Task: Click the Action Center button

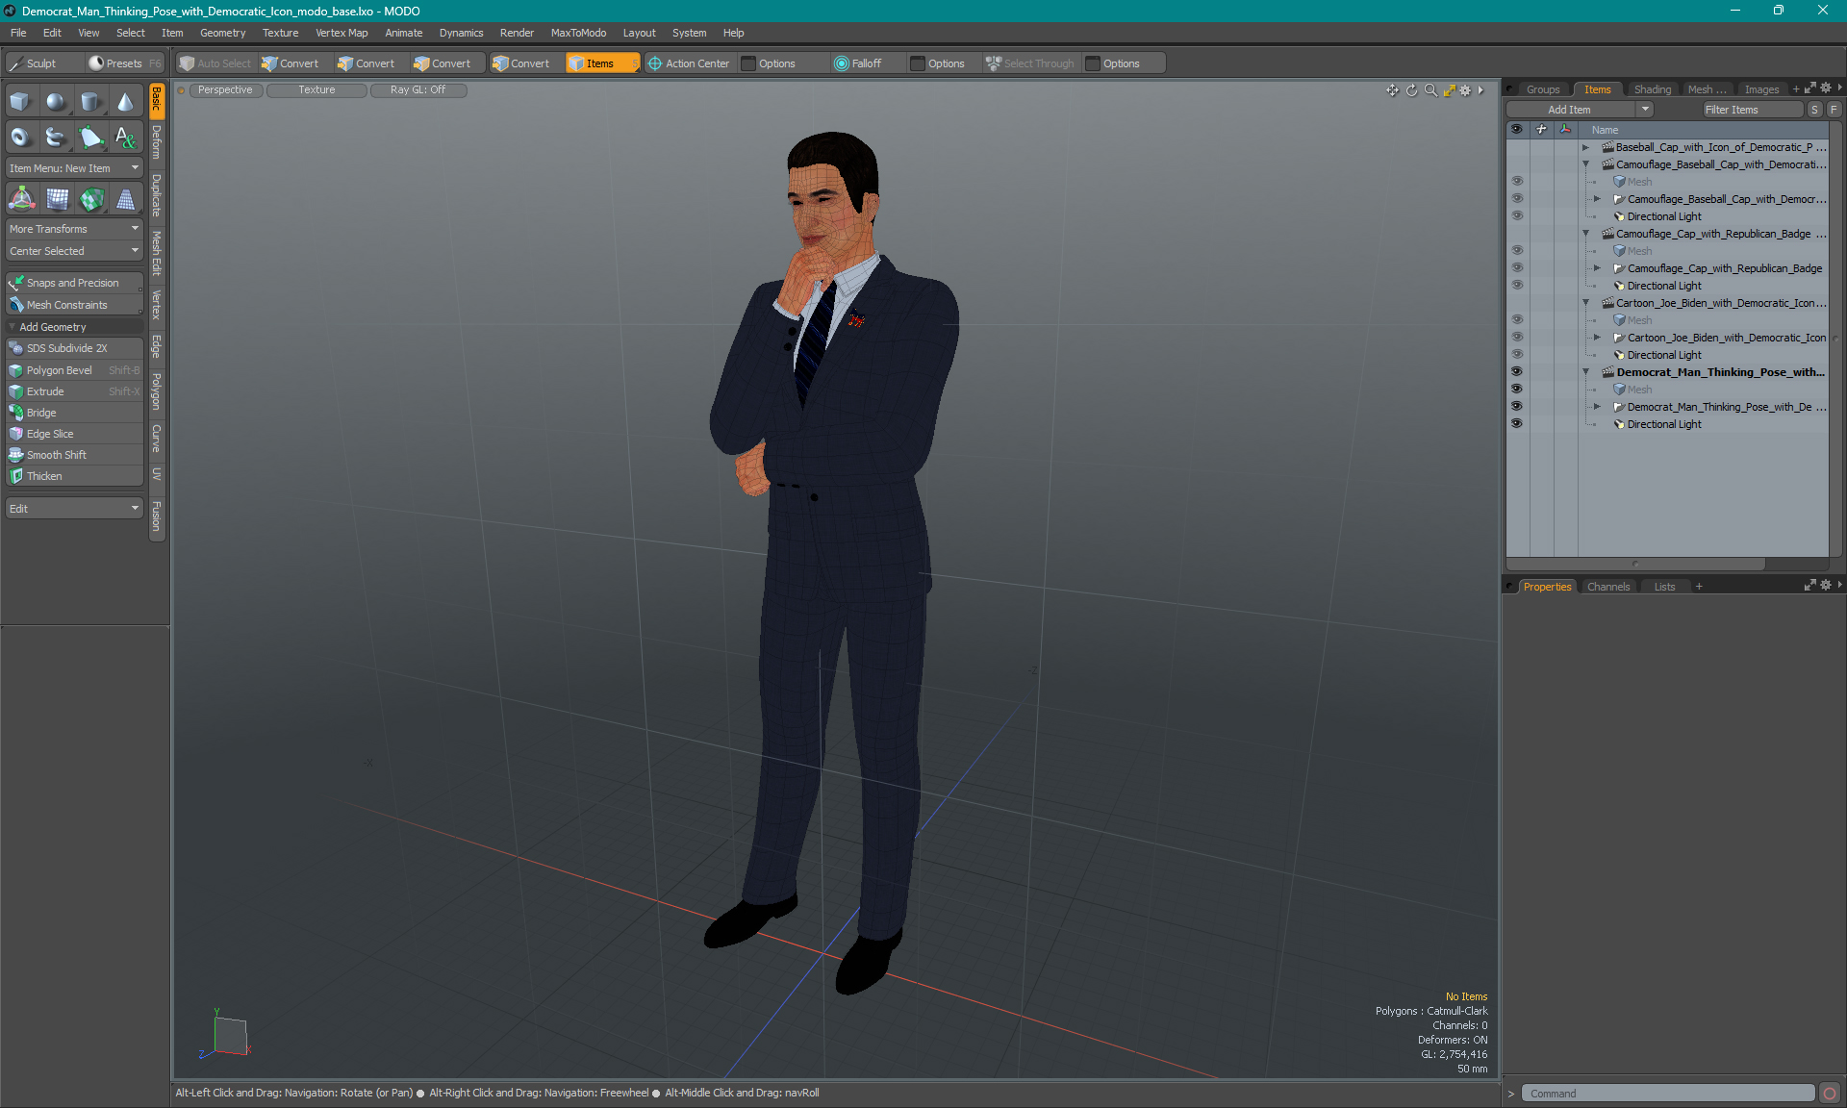Action: click(689, 63)
